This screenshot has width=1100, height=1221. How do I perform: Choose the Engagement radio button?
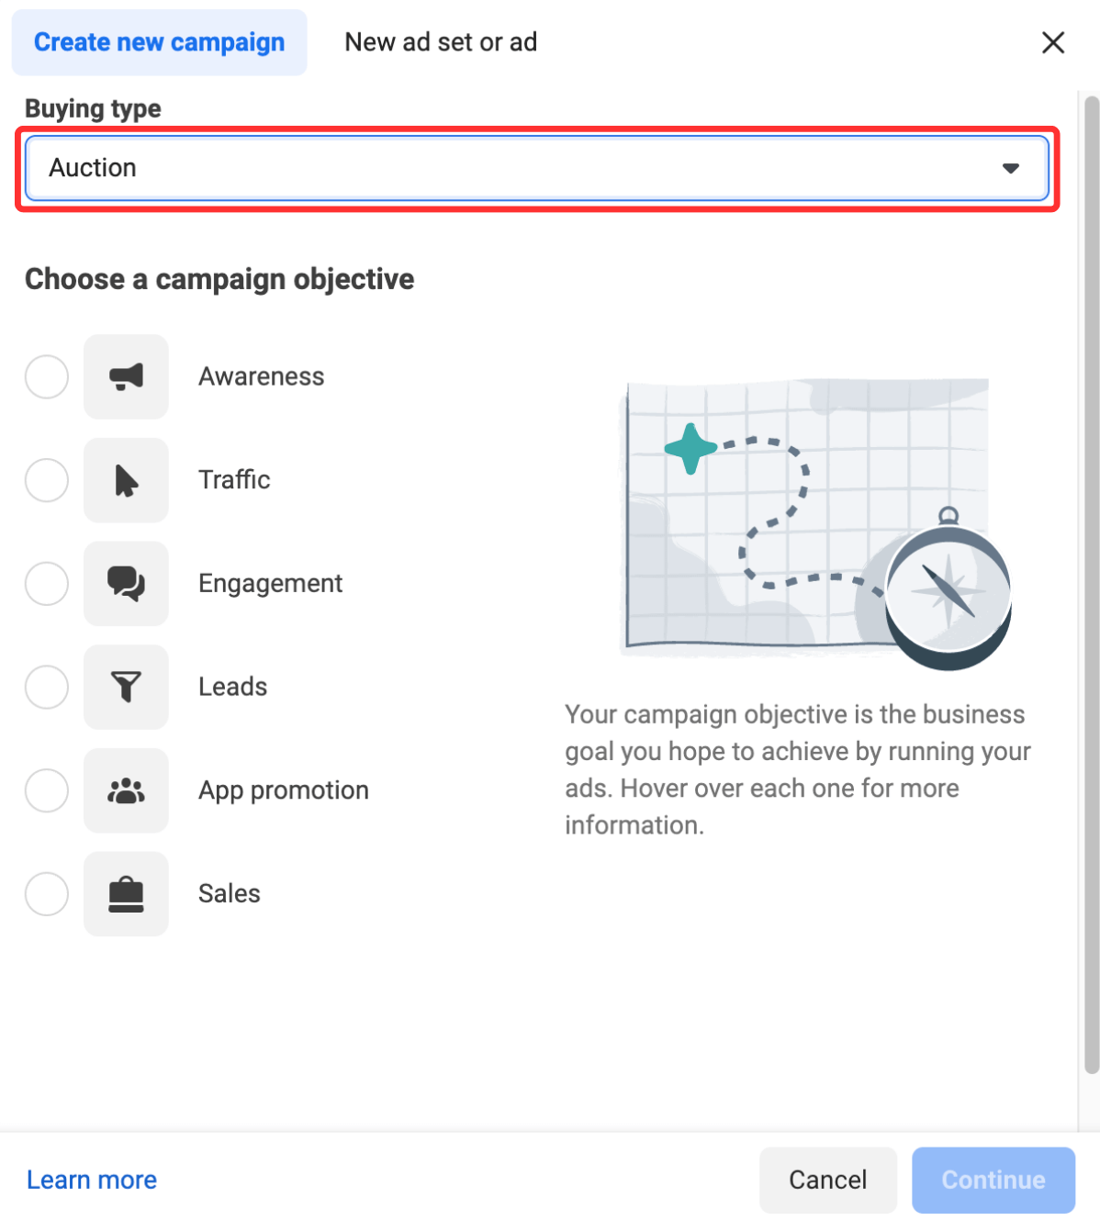(x=47, y=584)
